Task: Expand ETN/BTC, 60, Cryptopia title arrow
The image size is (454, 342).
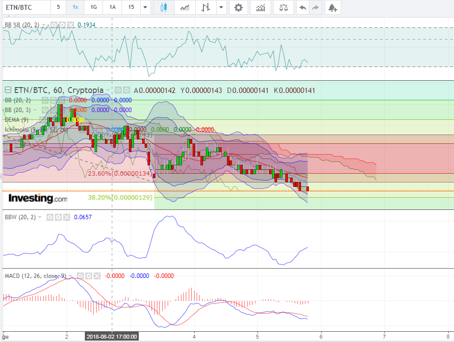Action: pos(108,90)
